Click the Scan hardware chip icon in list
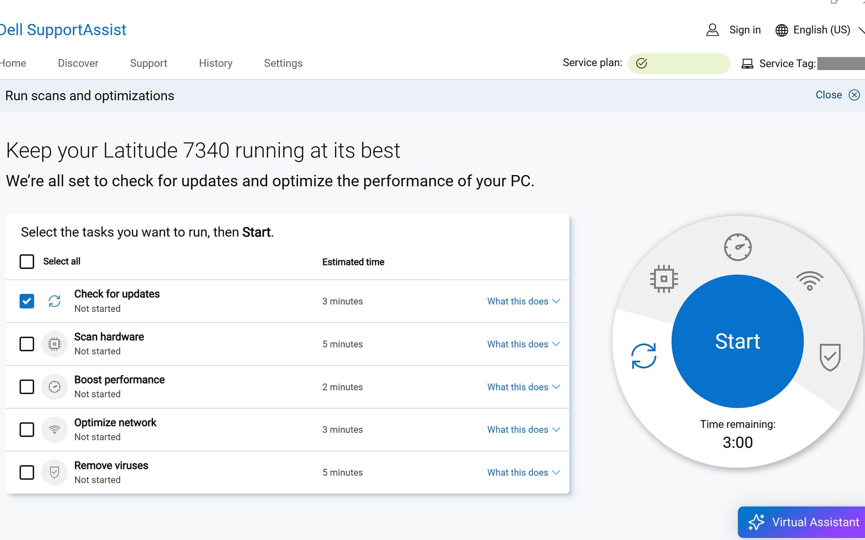Screen dimensions: 865x540 [54, 344]
